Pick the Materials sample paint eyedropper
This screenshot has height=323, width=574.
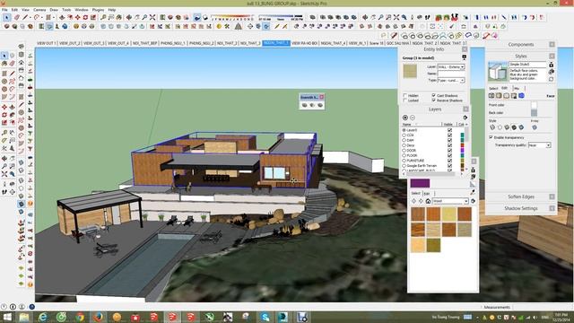click(473, 192)
